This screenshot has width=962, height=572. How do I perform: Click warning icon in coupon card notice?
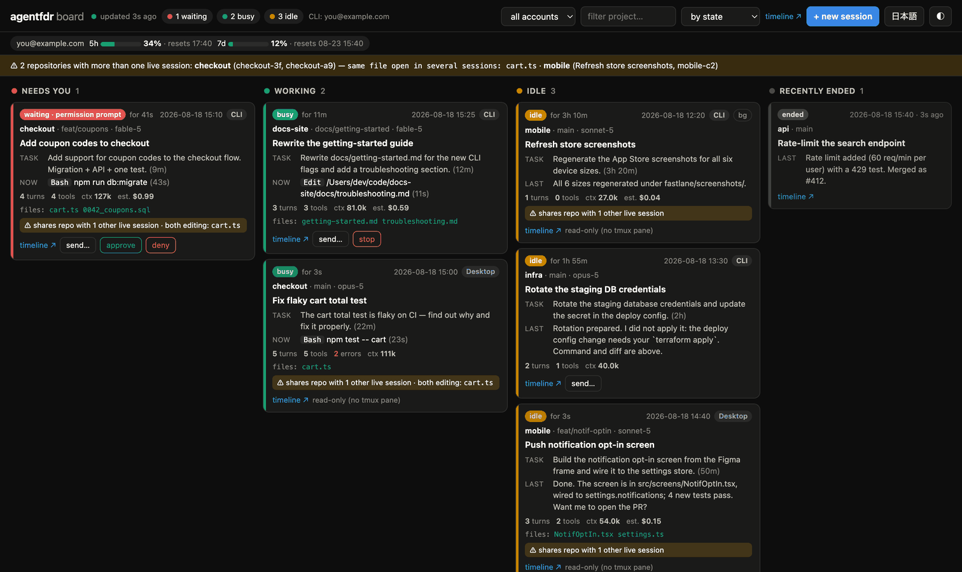coord(28,225)
